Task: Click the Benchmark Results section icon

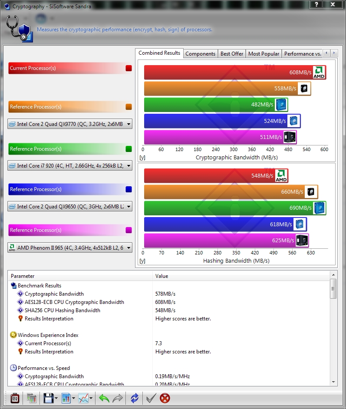Action: [x=13, y=285]
